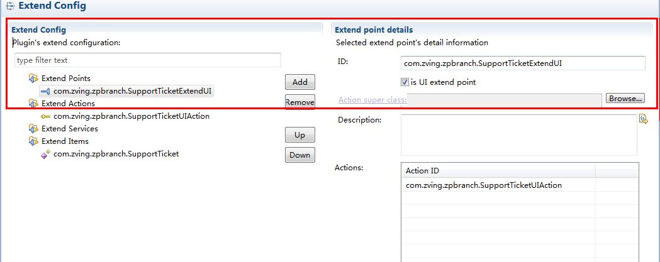Click the SupportTicketUIAction action icon
660x262 pixels.
point(45,116)
